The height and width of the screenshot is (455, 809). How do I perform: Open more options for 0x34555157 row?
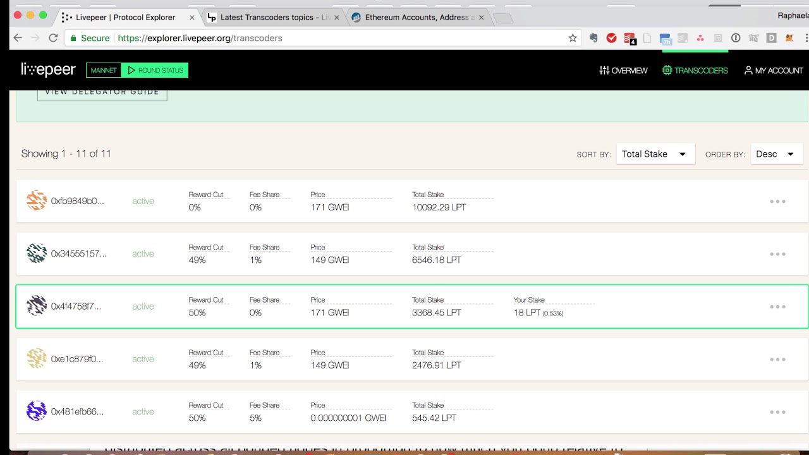pos(777,254)
